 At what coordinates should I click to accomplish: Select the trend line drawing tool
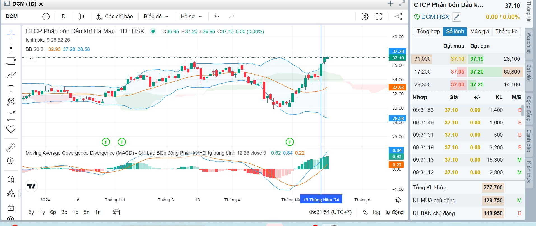11,48
